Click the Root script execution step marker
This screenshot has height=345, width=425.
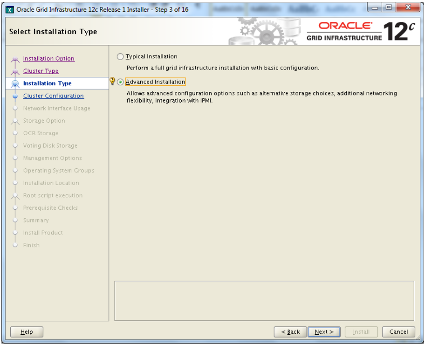pyautogui.click(x=15, y=196)
